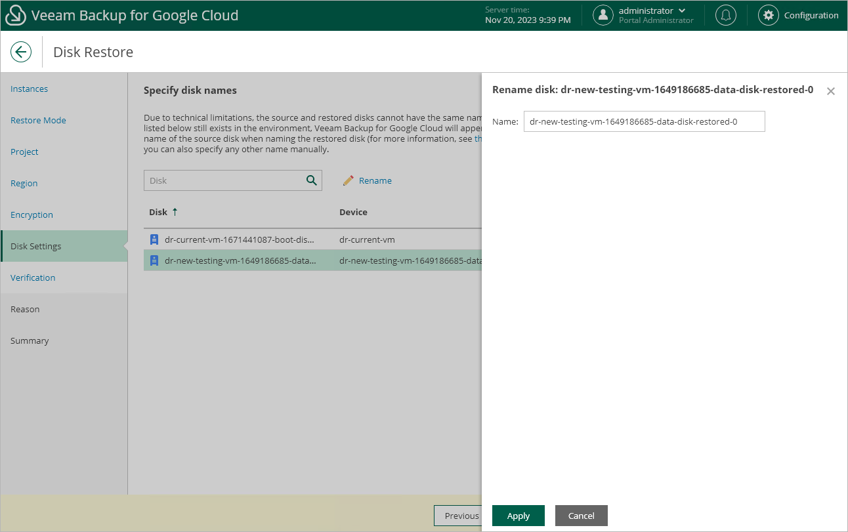
Task: Toggle Disk column sort arrow
Action: point(175,212)
